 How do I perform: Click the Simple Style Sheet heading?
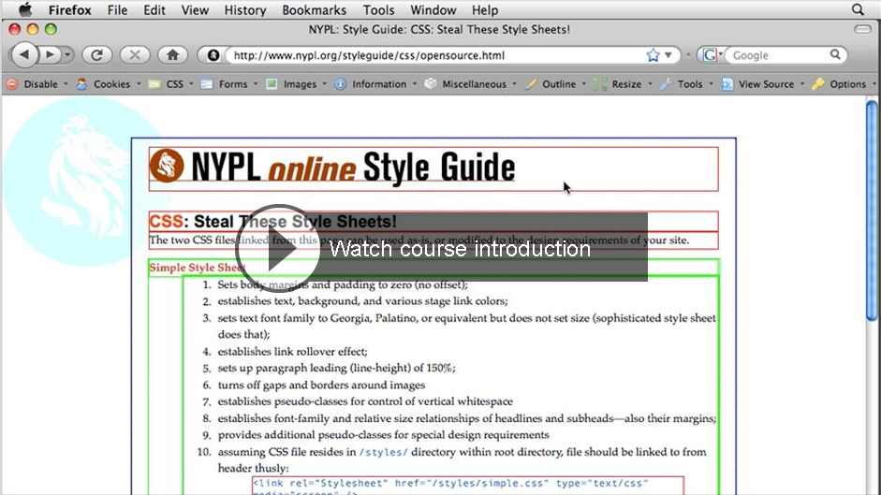click(x=198, y=268)
